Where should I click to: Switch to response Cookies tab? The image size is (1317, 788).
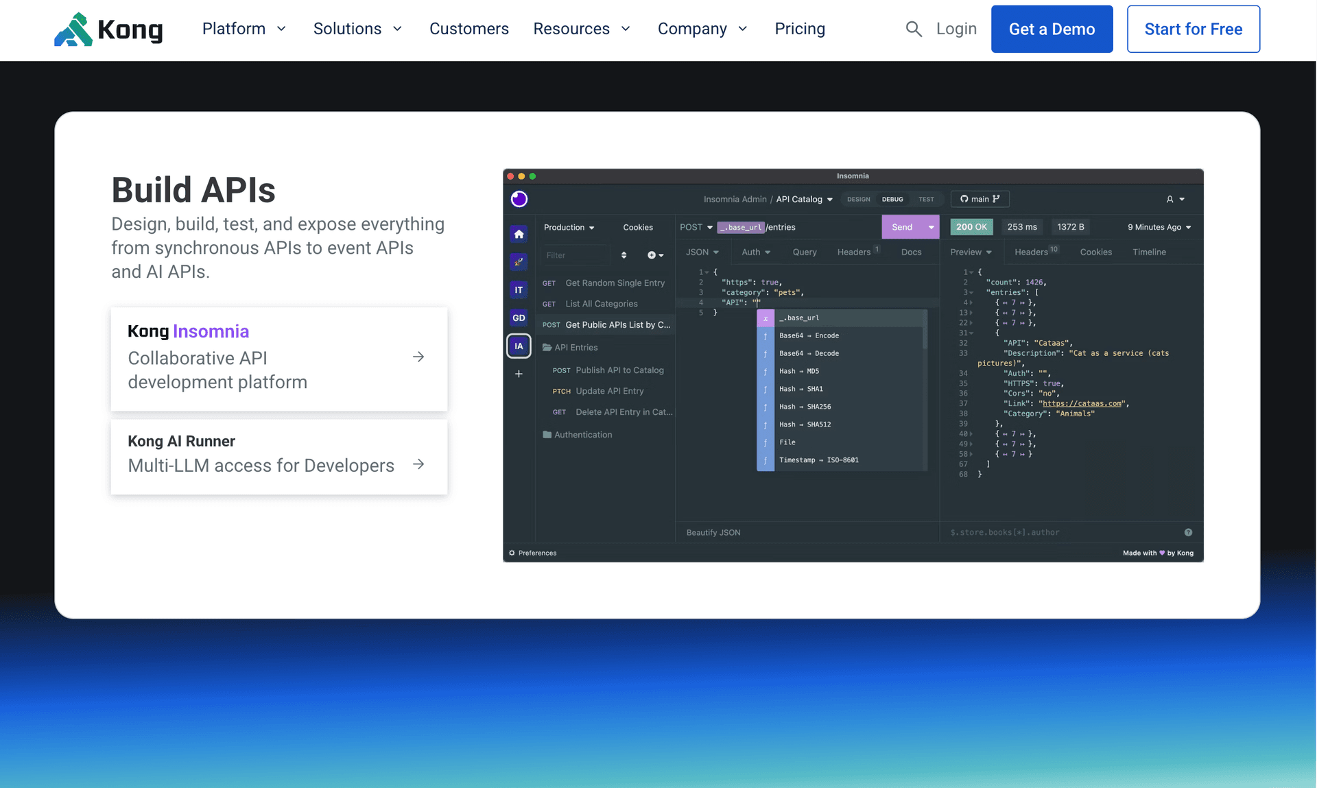[1095, 252]
